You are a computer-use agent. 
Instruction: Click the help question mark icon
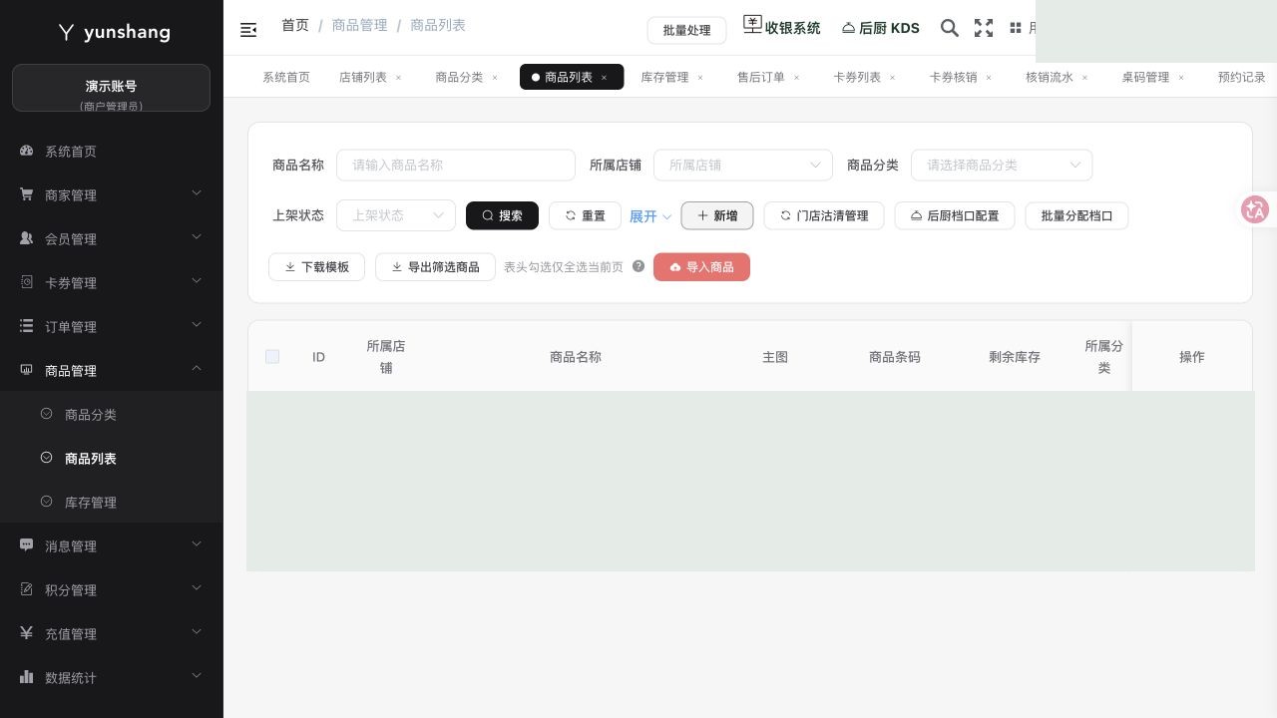pos(638,266)
